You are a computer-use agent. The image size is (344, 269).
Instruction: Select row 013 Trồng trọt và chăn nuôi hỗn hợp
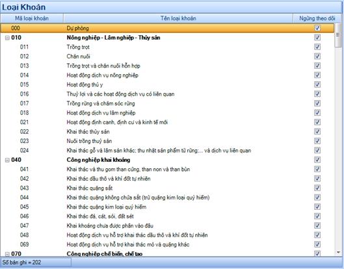[x=167, y=66]
